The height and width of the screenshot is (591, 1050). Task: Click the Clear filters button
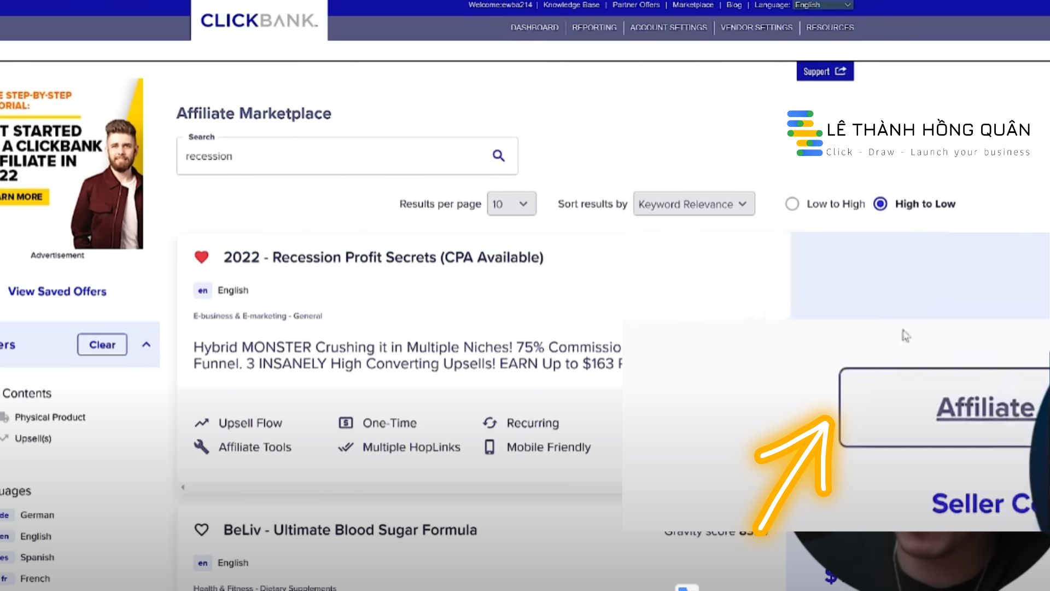[x=102, y=345]
